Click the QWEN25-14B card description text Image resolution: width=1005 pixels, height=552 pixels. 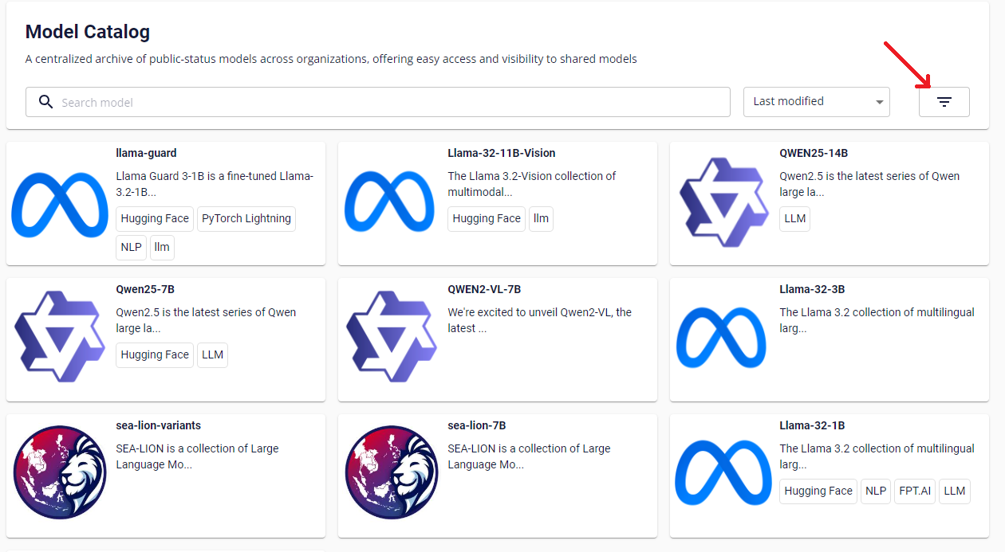point(870,184)
